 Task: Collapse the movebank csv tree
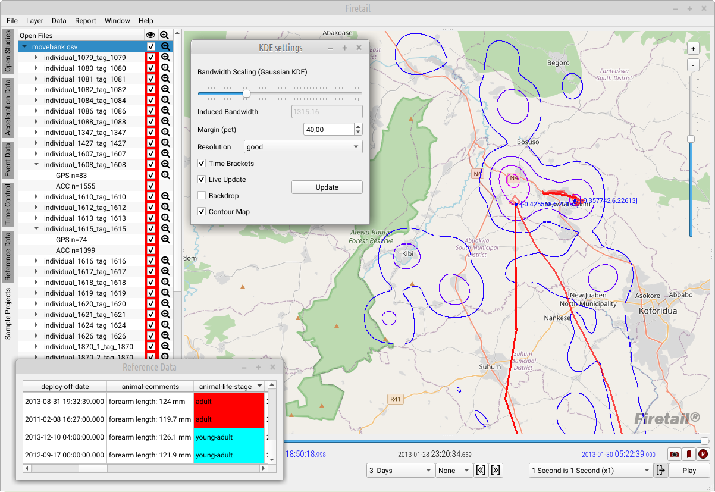[x=25, y=46]
